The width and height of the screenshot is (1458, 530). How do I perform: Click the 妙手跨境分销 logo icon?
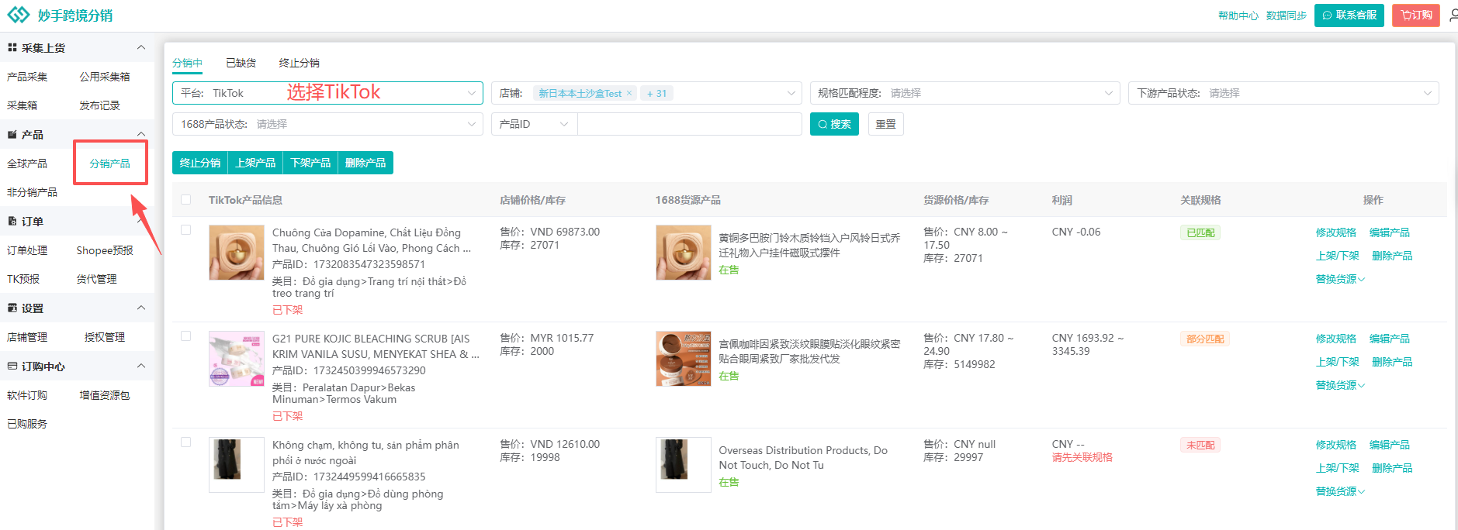pos(19,15)
